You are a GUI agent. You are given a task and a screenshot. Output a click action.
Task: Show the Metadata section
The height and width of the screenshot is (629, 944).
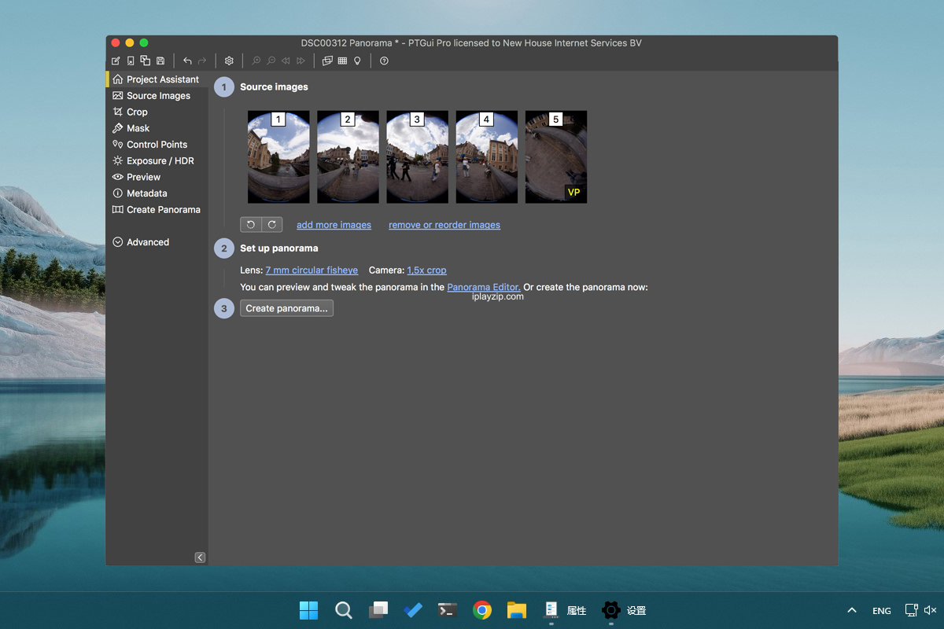(x=157, y=193)
